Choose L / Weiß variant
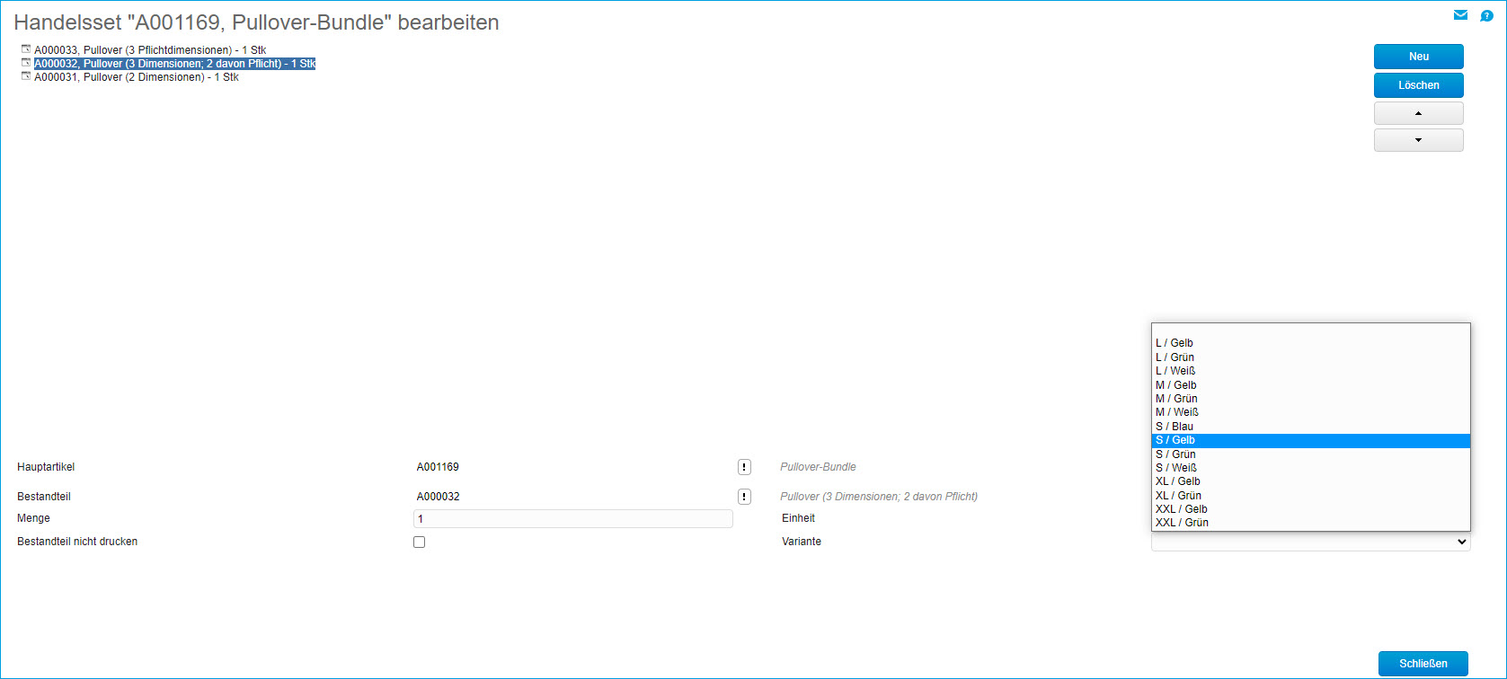1507x679 pixels. 1310,371
